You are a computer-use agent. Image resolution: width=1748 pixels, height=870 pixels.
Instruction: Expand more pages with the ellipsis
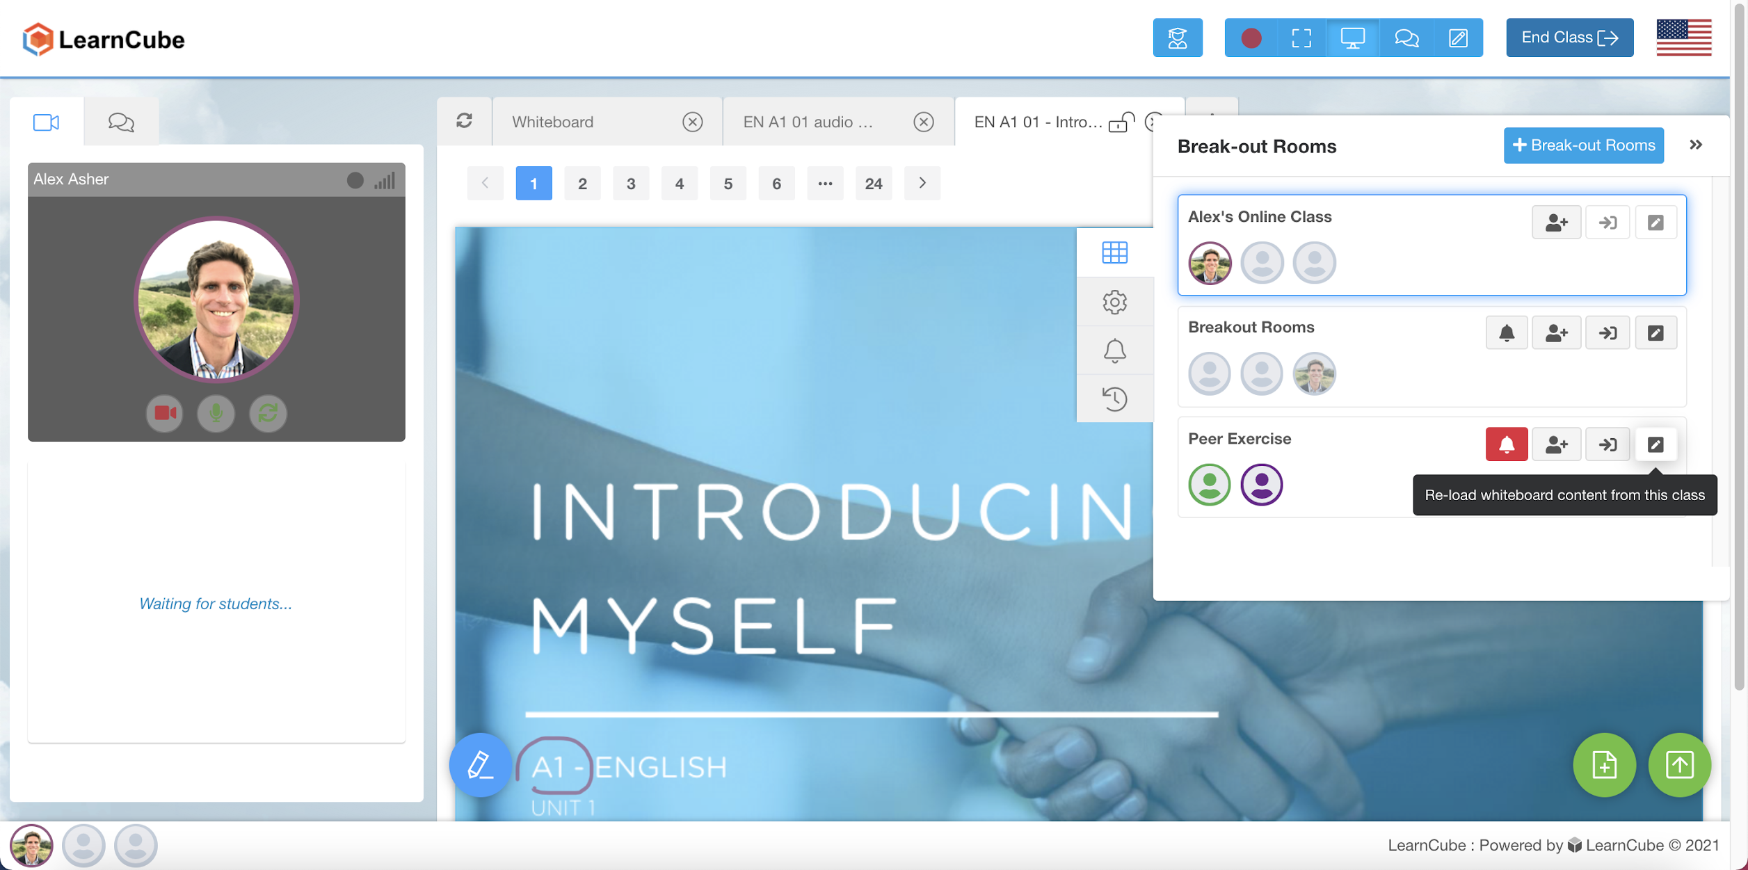[x=825, y=183]
